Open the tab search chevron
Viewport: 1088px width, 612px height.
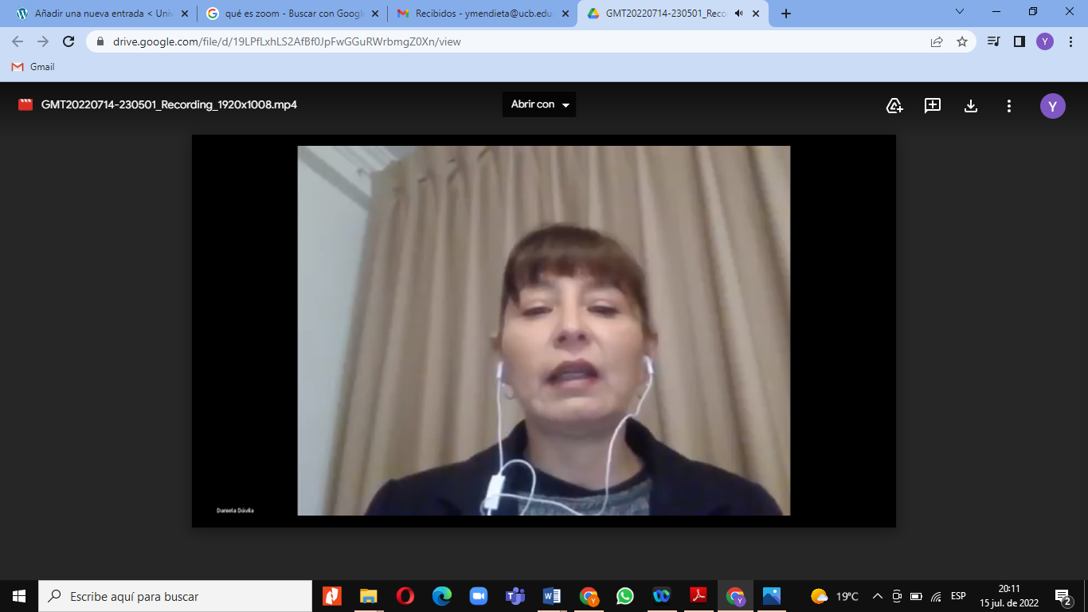(960, 12)
